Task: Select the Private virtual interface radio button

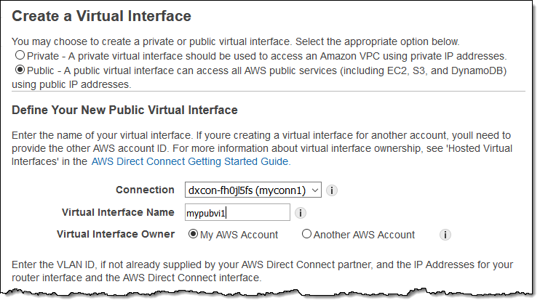Action: [20, 55]
